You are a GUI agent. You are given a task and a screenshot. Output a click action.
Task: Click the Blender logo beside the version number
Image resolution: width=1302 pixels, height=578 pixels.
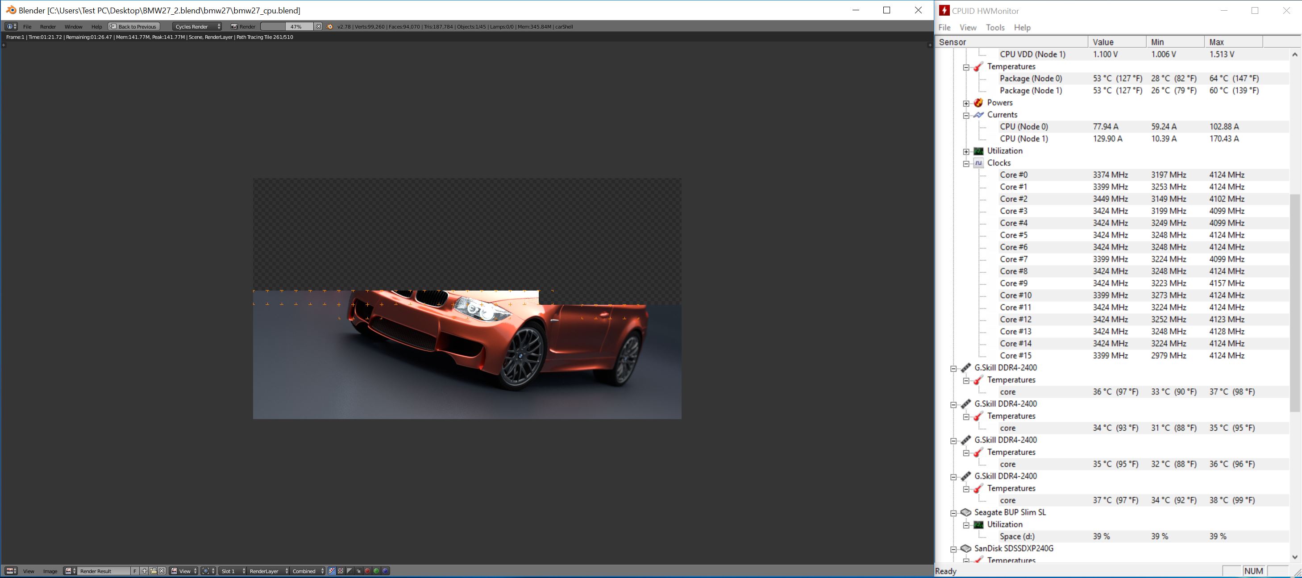[x=330, y=26]
